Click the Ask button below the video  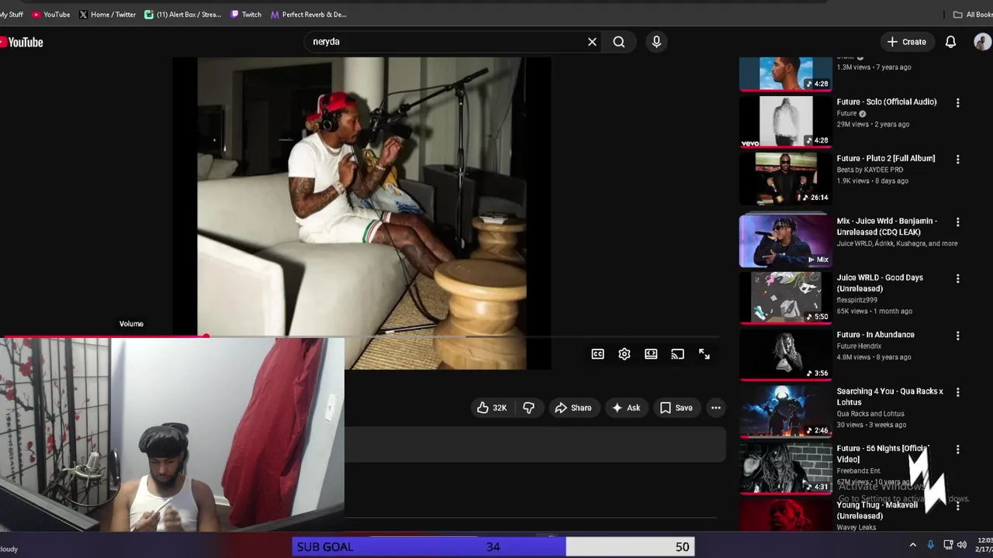click(x=626, y=408)
